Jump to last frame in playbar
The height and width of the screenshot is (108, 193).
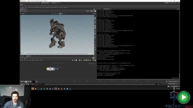[30, 82]
